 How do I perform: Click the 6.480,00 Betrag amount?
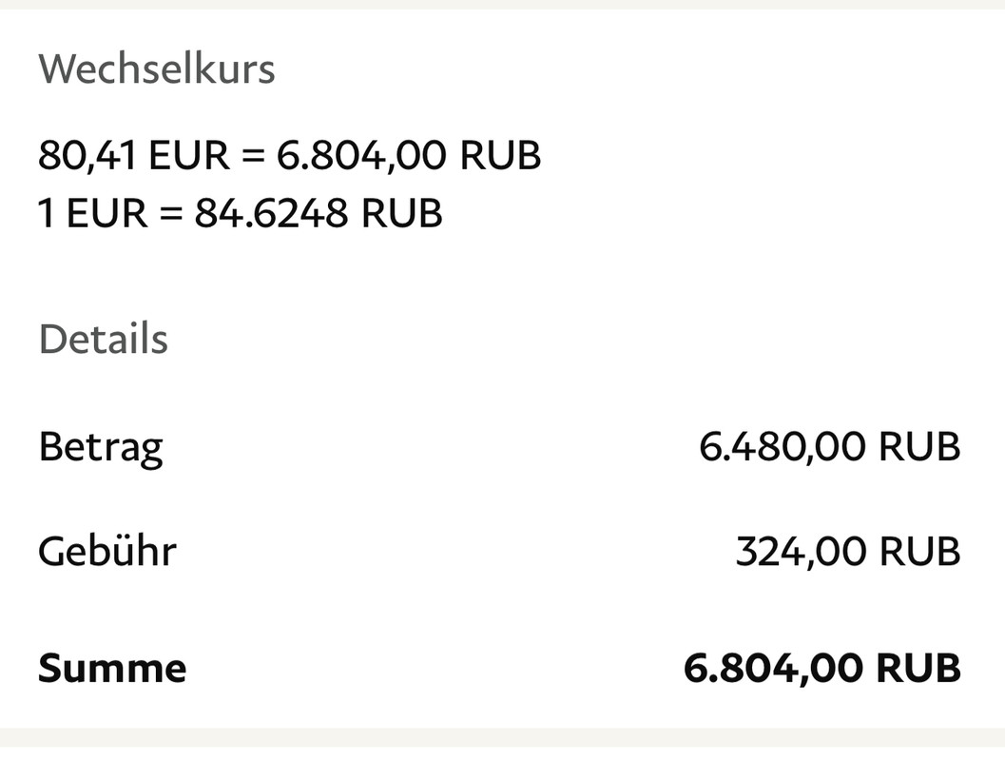tap(782, 446)
